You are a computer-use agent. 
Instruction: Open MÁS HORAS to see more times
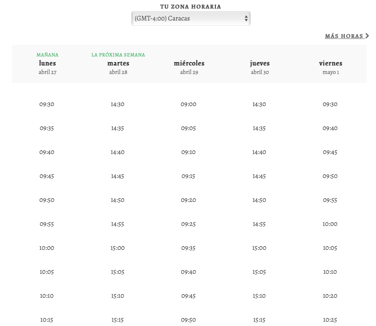tap(345, 36)
